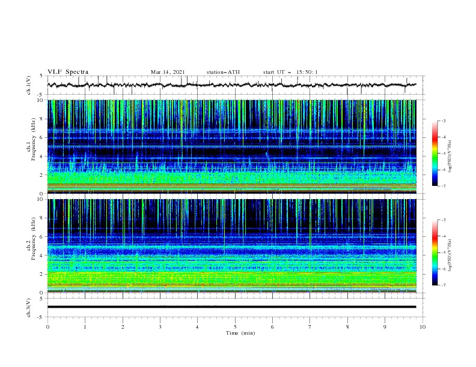Click the "ch.3(V)" axis label
The width and height of the screenshot is (476, 367).
coord(29,308)
